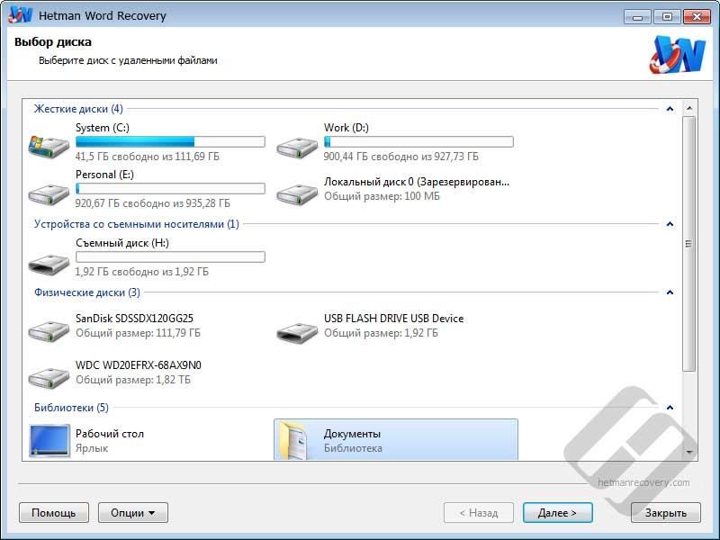
Task: Click the text 'Общий размер: 111,79 ГБ'
Action: [x=139, y=333]
